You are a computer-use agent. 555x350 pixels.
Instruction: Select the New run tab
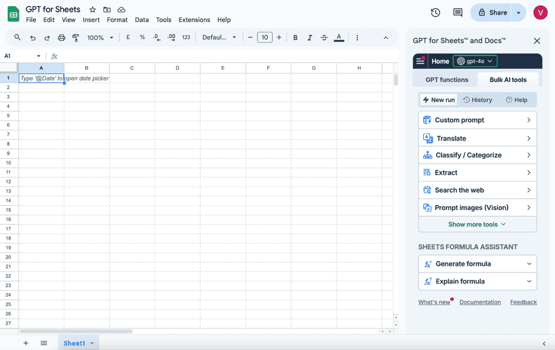[438, 100]
